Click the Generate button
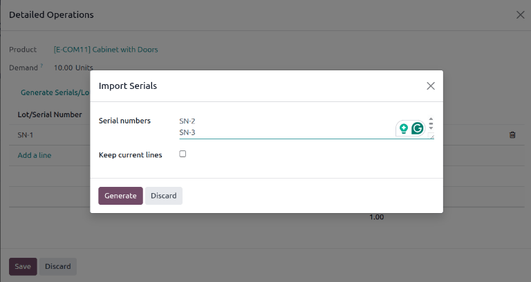The height and width of the screenshot is (282, 531). 120,196
